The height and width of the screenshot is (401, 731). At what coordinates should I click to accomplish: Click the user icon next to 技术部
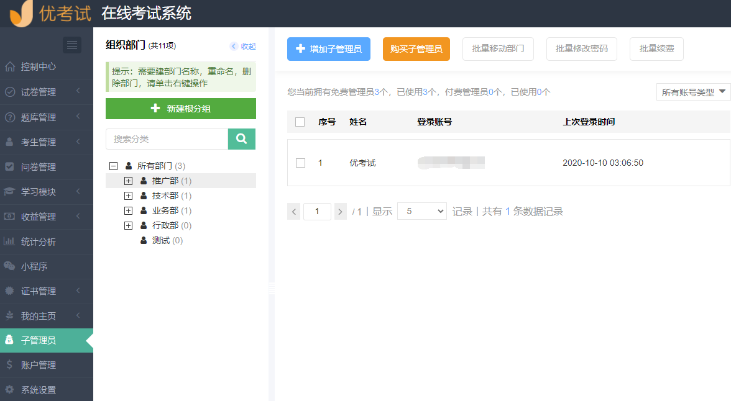pos(144,196)
